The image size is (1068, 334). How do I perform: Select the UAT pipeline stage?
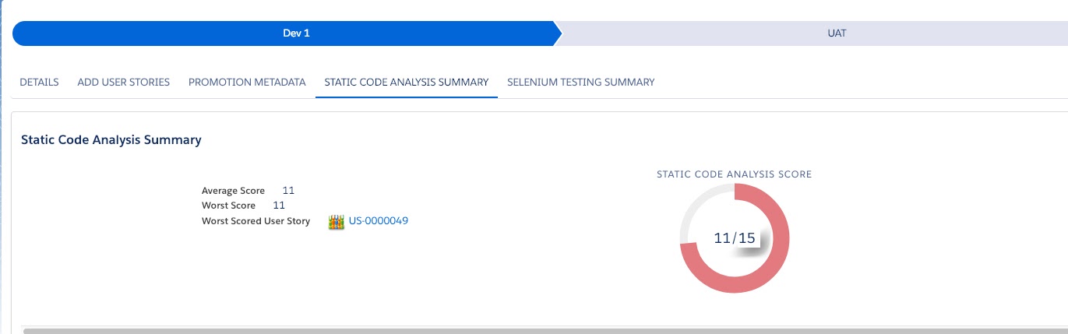click(837, 33)
